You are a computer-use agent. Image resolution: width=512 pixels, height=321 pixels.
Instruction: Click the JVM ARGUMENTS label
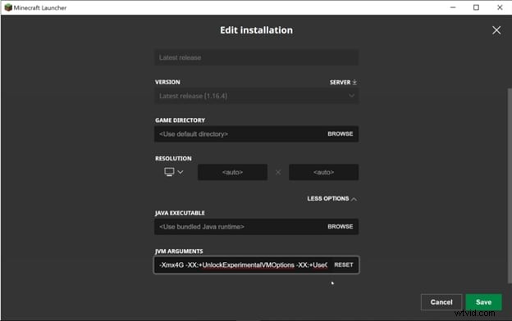pyautogui.click(x=179, y=251)
